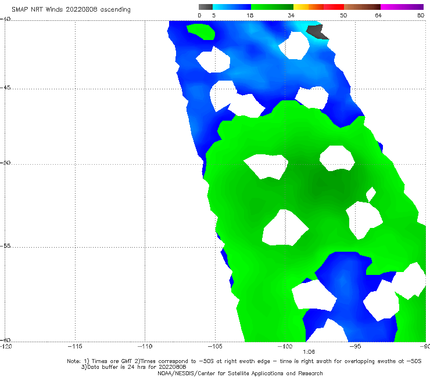
Task: Click the 'Note: 1) Times are GMT' line
Action: coord(244,361)
